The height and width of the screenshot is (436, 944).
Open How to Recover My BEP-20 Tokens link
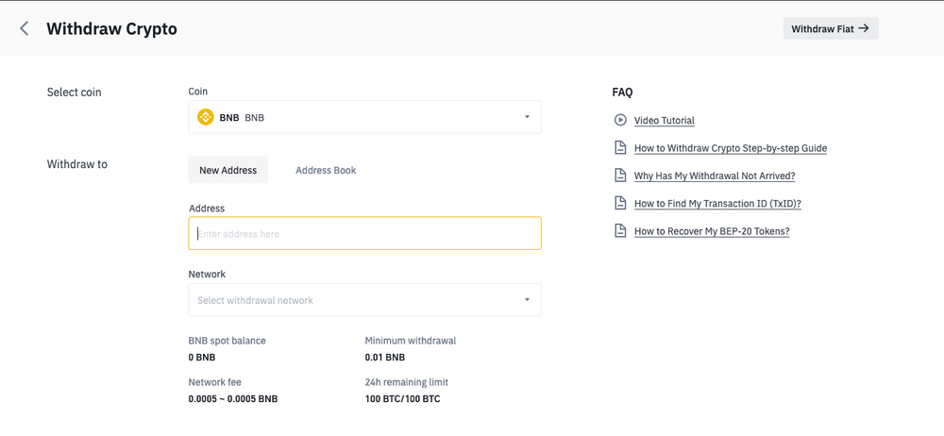(x=712, y=231)
